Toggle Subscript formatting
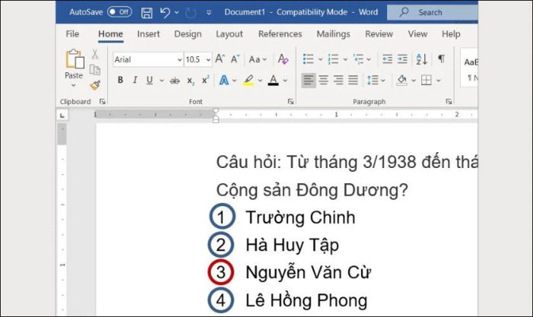 click(190, 81)
